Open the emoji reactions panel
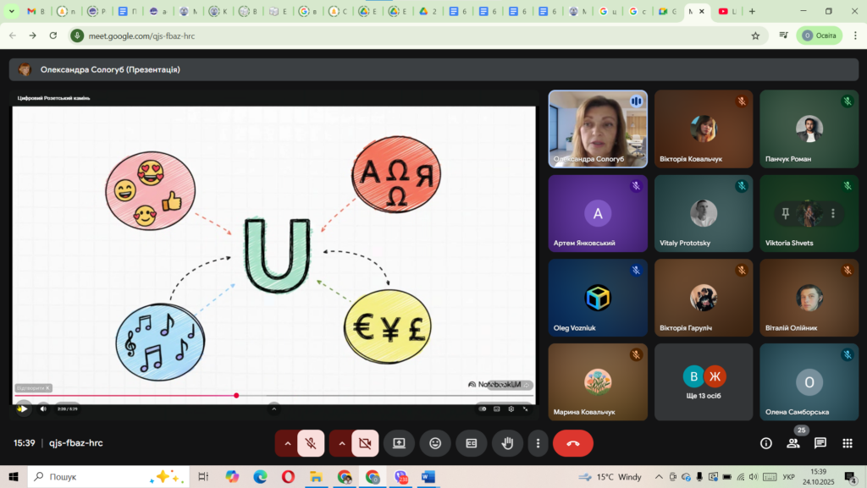The height and width of the screenshot is (488, 867). click(435, 442)
